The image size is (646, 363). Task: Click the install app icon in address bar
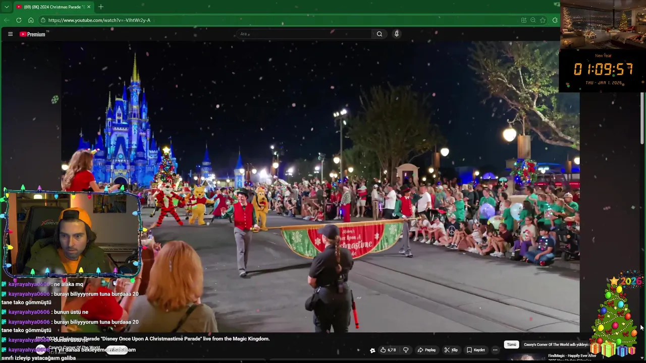click(524, 20)
